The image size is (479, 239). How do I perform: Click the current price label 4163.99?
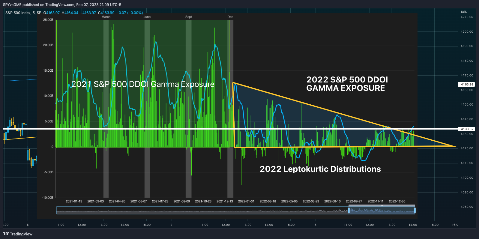467,84
